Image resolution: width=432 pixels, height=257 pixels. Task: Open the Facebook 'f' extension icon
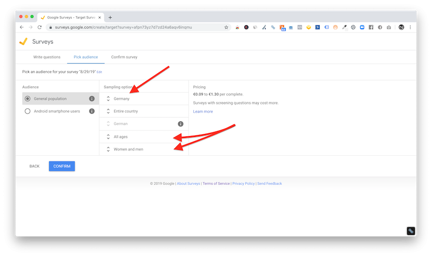coord(371,27)
